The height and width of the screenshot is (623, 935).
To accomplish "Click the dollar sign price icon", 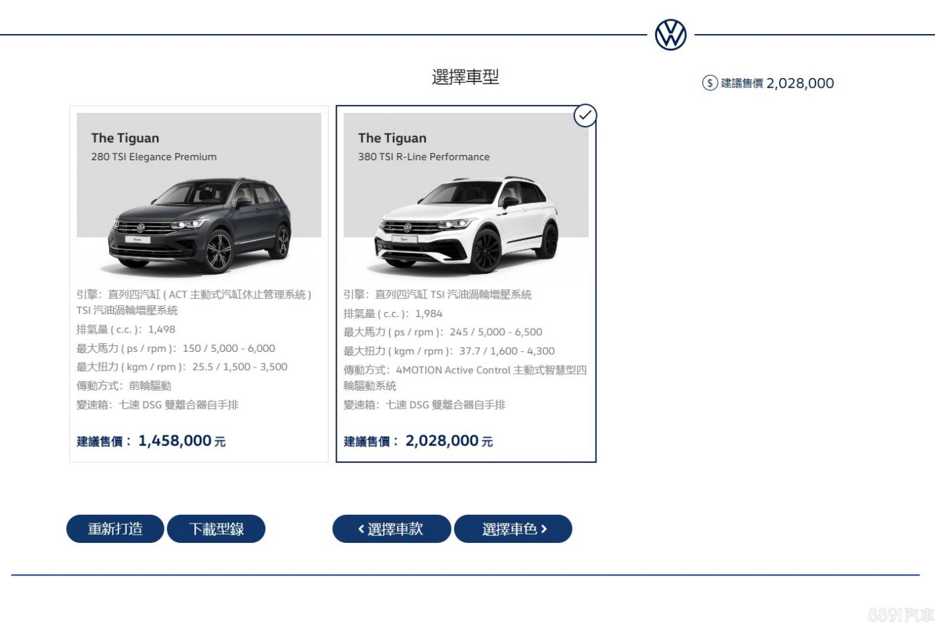I will pos(710,83).
